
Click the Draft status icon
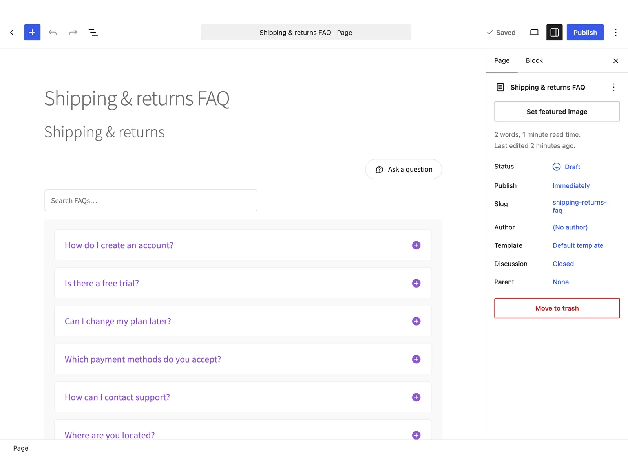tap(556, 167)
